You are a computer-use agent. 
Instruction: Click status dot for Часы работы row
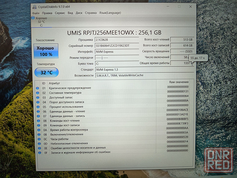click(39, 139)
